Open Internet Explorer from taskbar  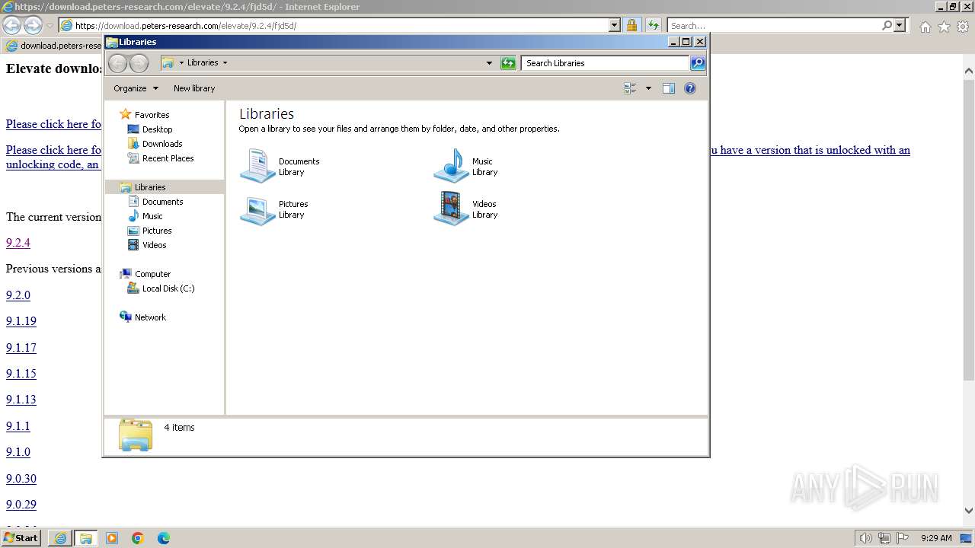[x=60, y=538]
